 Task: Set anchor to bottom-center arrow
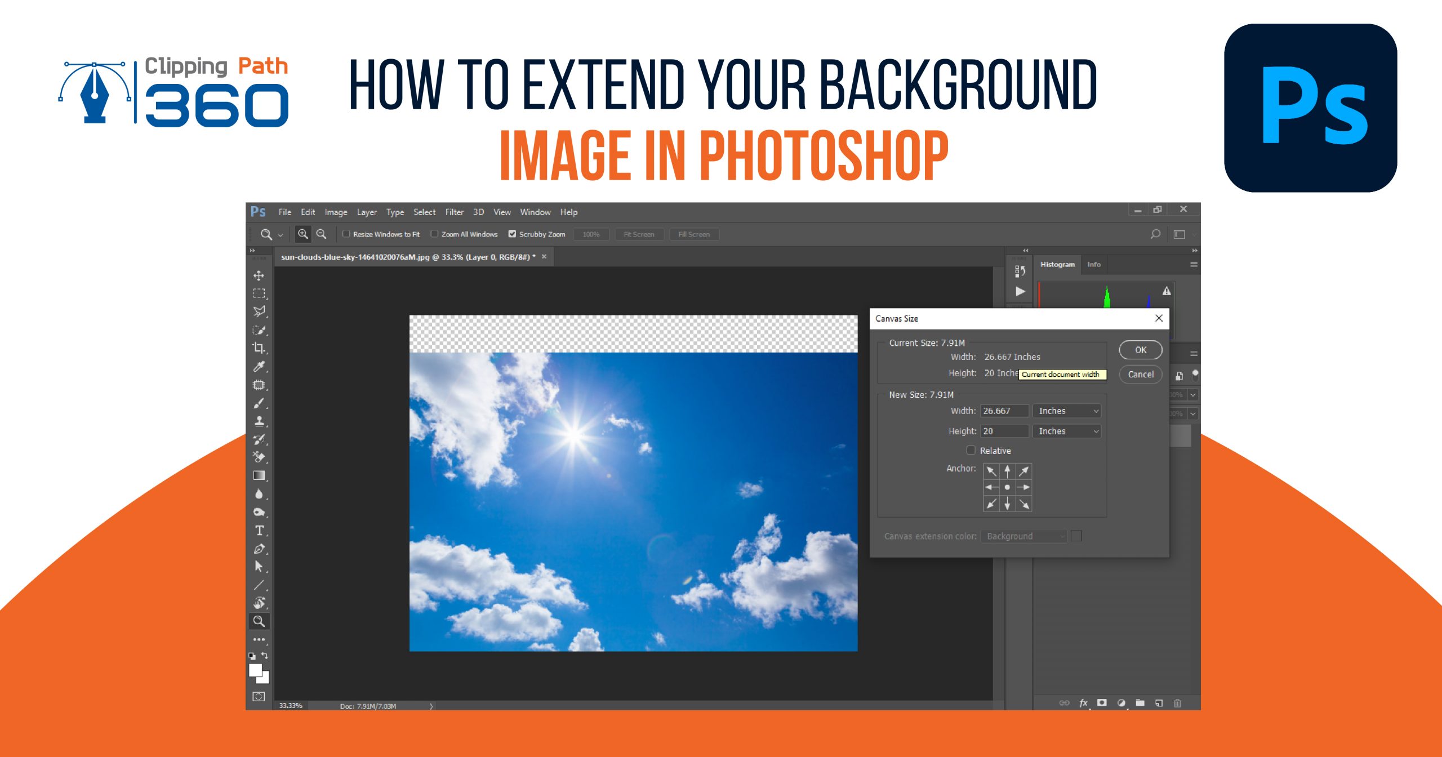[1007, 504]
